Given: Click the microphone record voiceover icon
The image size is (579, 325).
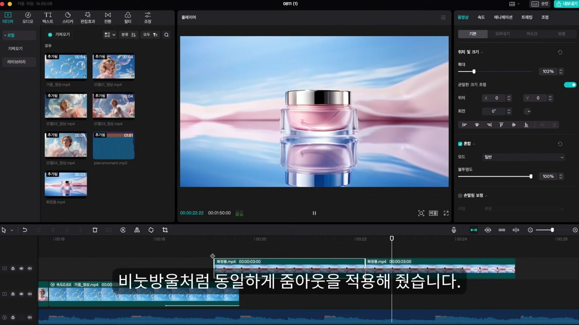Looking at the screenshot, I should pos(454,230).
